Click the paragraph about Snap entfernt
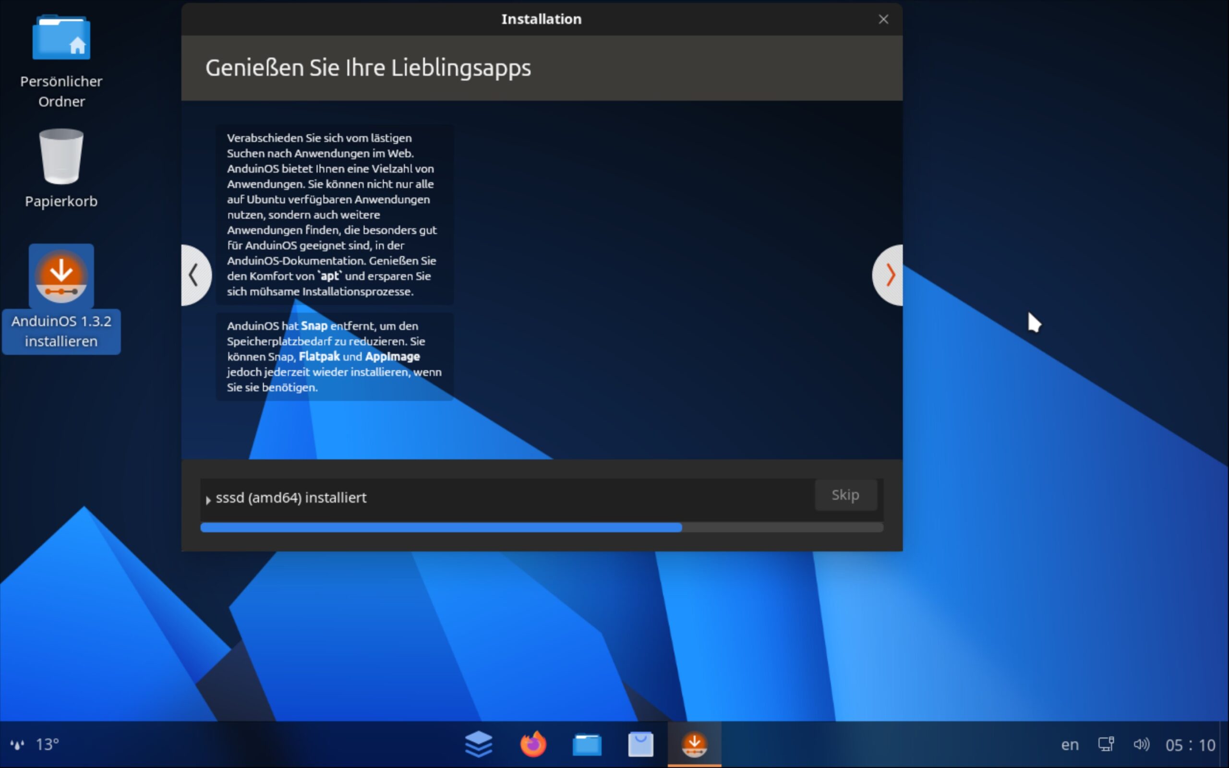1229x768 pixels. click(x=334, y=357)
